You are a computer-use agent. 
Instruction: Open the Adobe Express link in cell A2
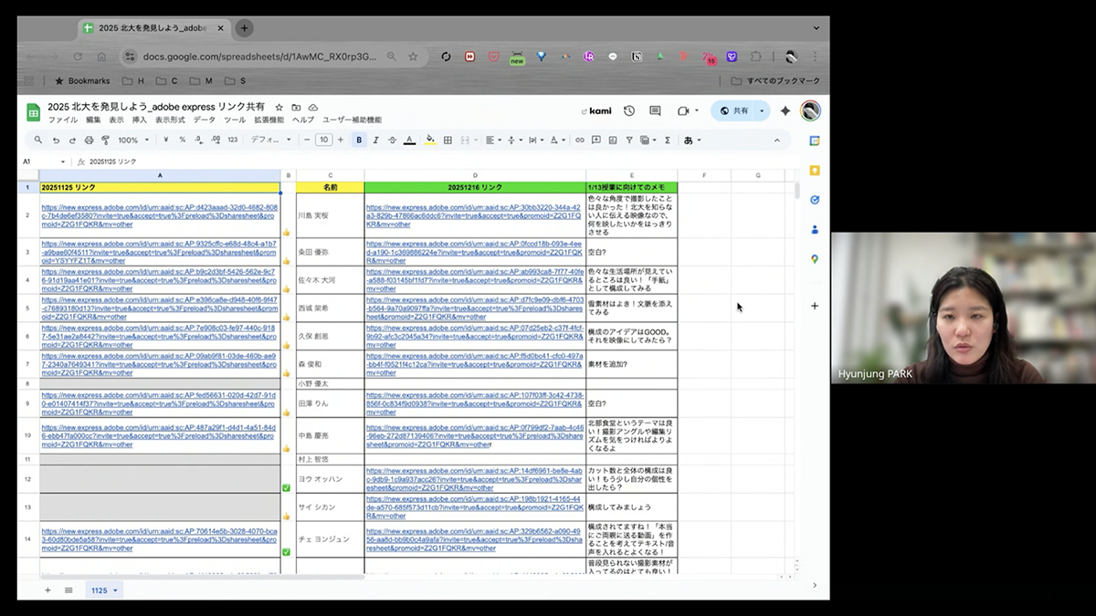159,216
